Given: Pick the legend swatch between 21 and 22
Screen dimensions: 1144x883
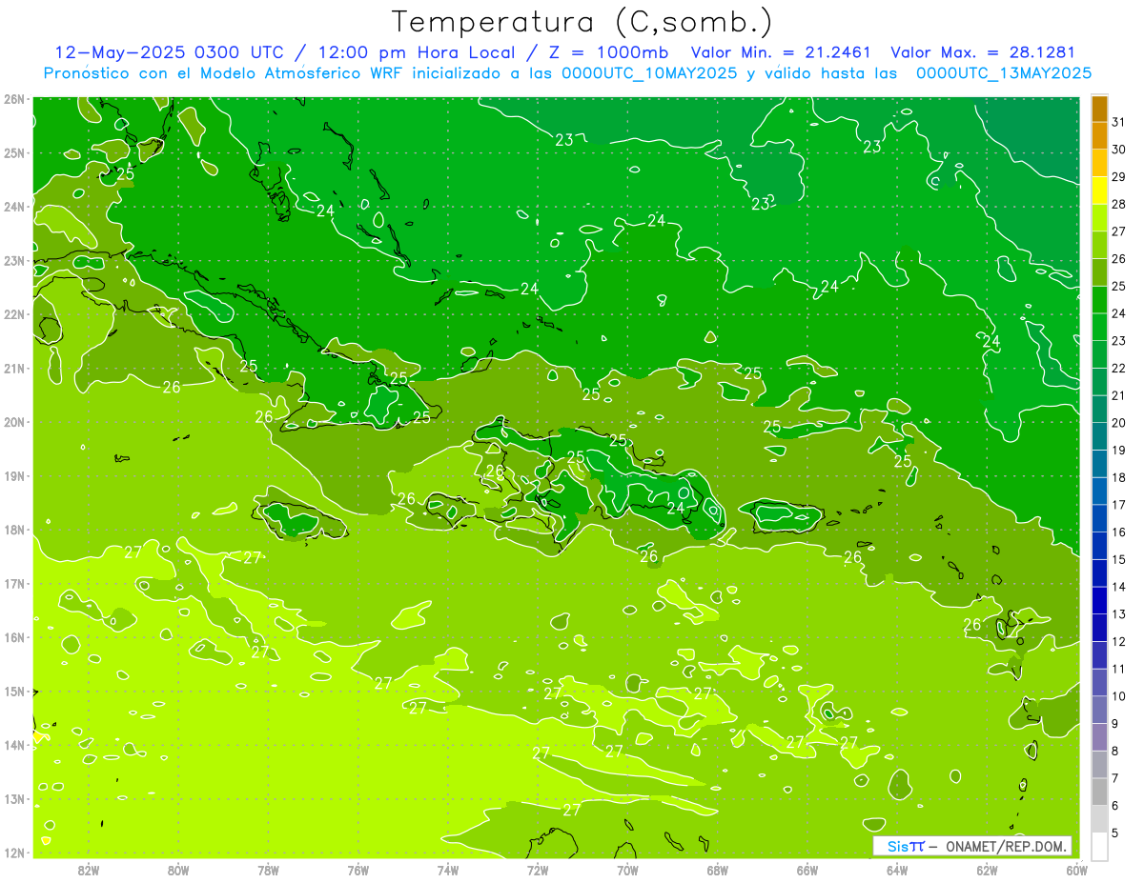Looking at the screenshot, I should click(x=1099, y=381).
